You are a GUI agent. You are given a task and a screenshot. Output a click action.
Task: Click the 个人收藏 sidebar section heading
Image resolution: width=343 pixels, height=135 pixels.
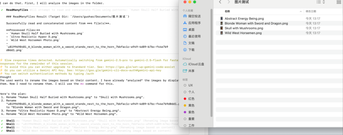tap(188, 10)
